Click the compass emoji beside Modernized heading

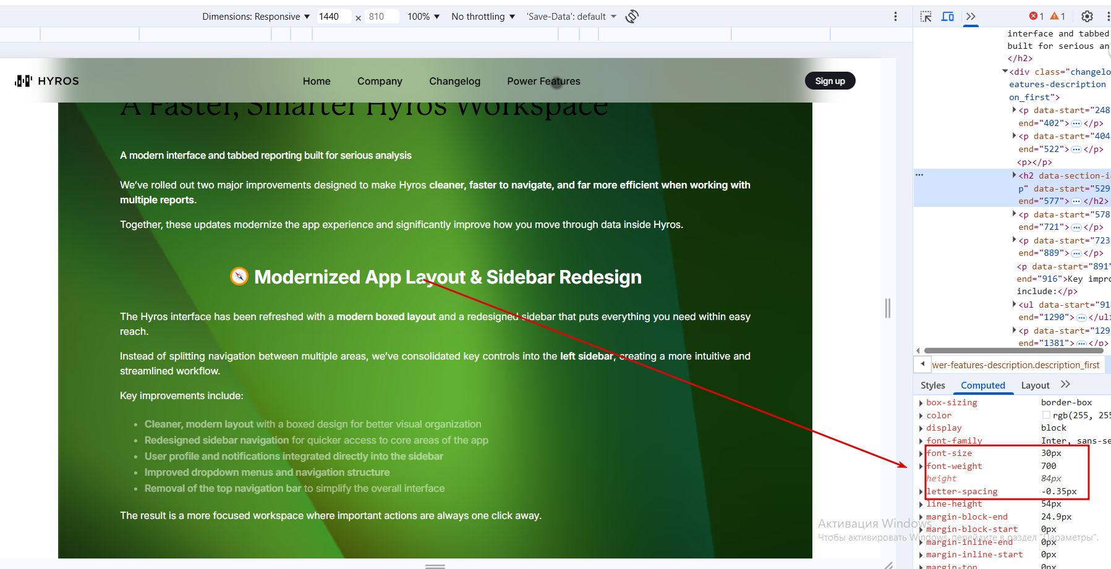coord(239,276)
